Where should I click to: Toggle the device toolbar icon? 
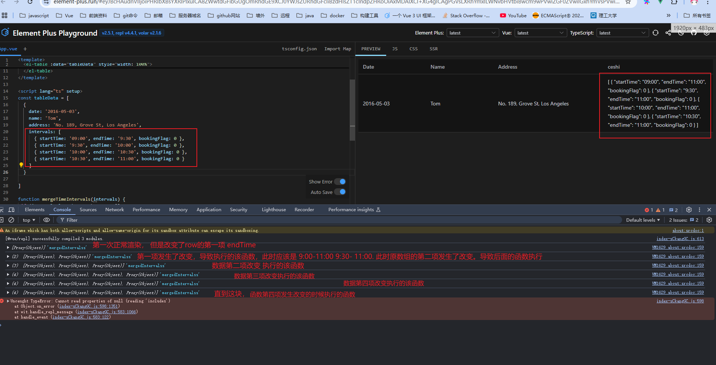[x=11, y=210]
